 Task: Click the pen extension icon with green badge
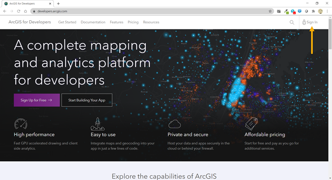click(286, 12)
